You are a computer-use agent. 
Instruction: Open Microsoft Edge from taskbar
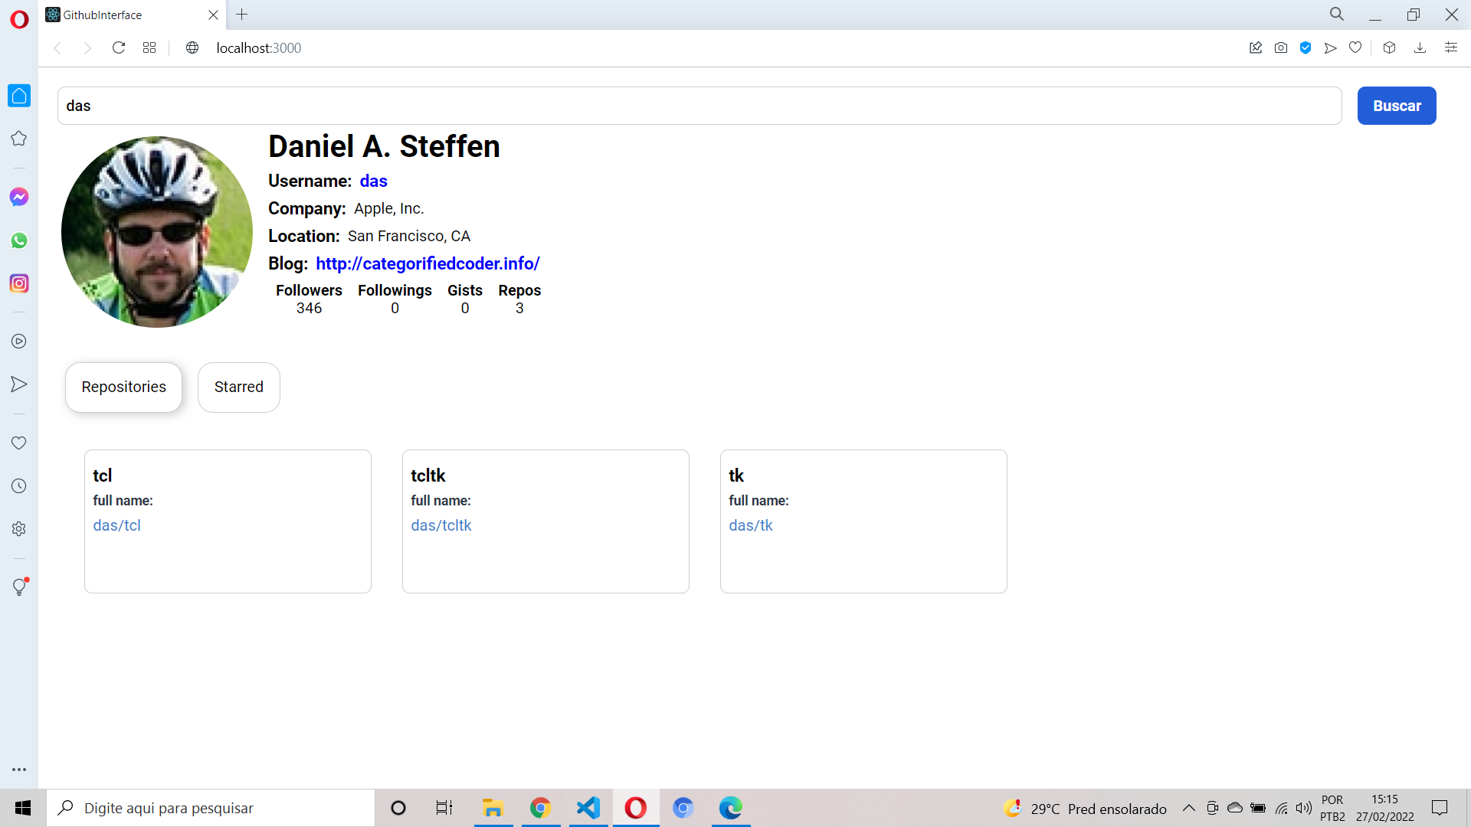click(x=731, y=808)
